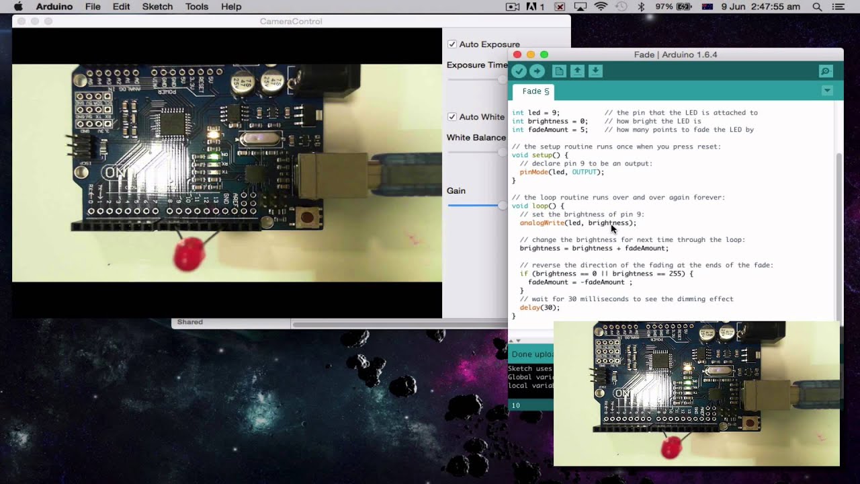This screenshot has width=860, height=484.
Task: Open a sketch with the up-arrow icon
Action: coord(577,71)
